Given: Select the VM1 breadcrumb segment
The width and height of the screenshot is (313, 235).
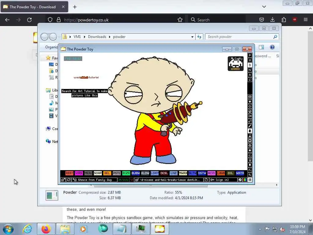Looking at the screenshot, I should click(x=77, y=37).
